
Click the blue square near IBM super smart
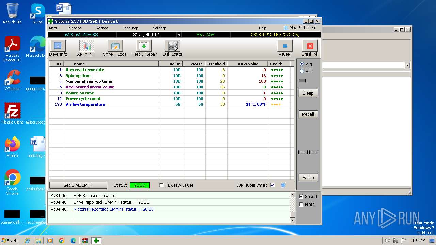pos(283,185)
